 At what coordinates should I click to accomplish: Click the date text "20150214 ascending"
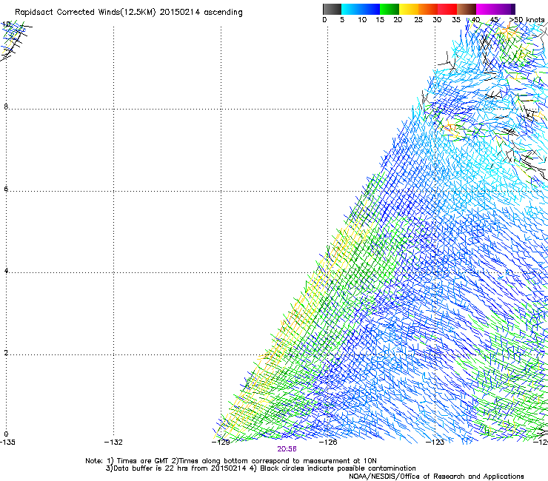(x=201, y=13)
